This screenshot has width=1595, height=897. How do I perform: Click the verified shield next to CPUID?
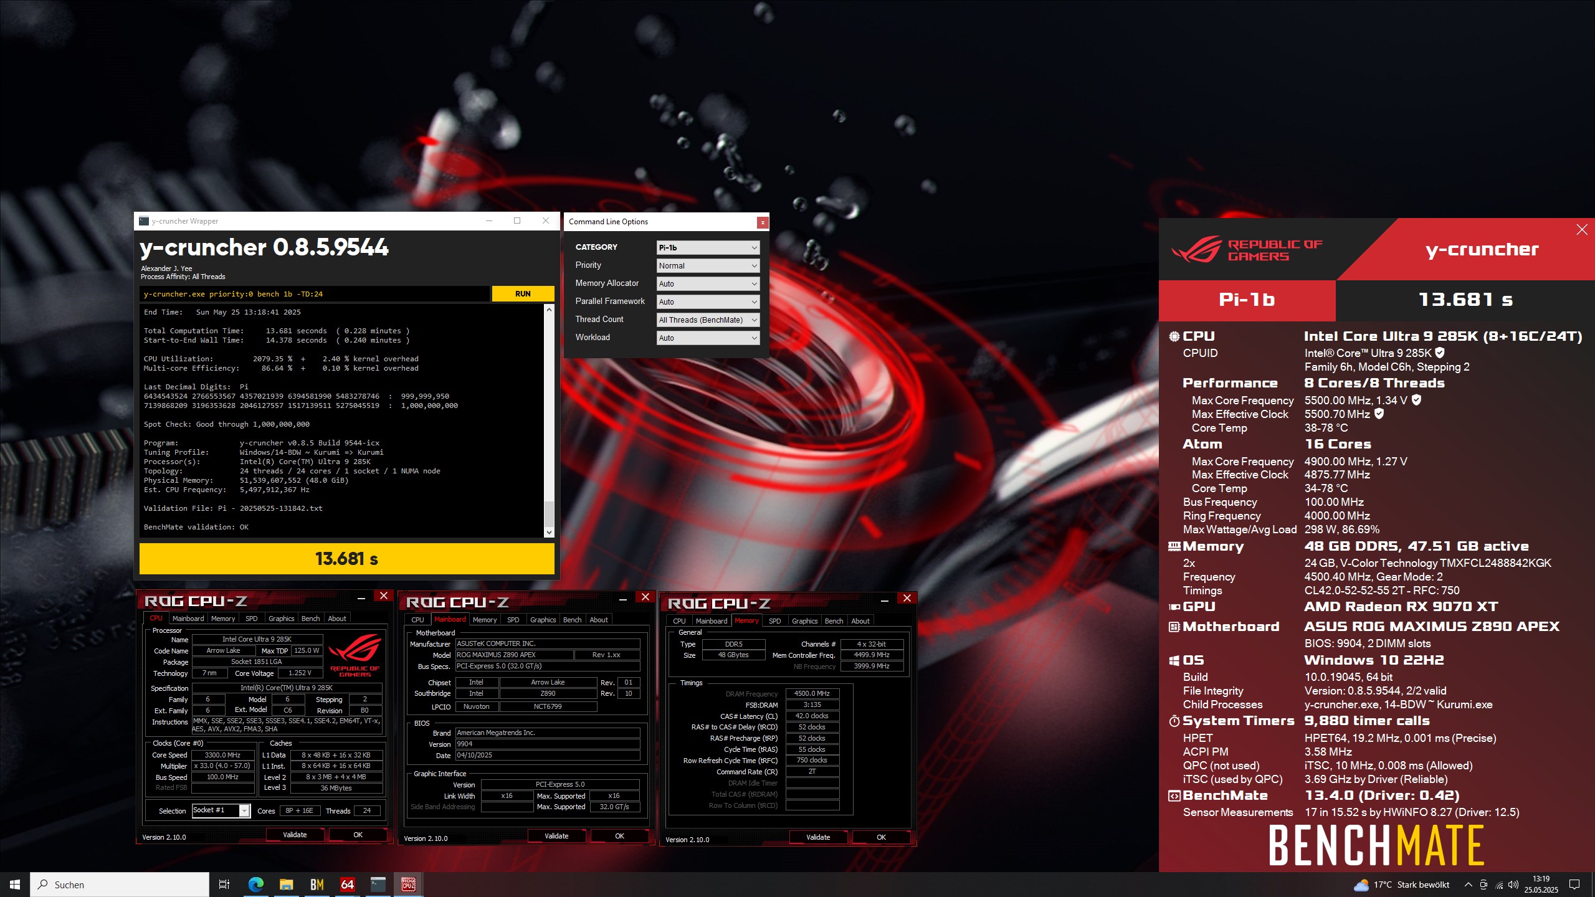pyautogui.click(x=1440, y=353)
